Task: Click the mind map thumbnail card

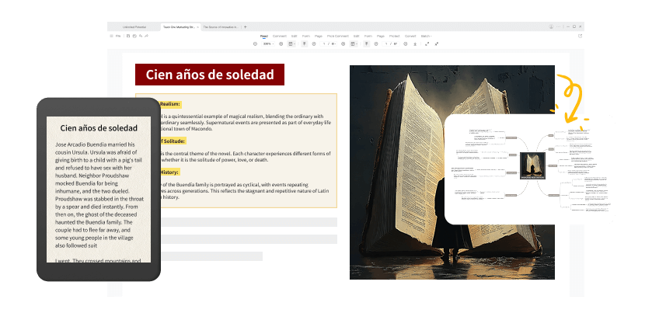Action: (x=532, y=168)
